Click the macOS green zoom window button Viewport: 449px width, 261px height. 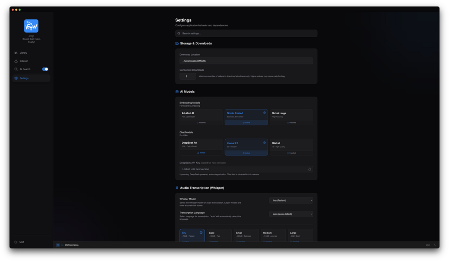tap(20, 10)
